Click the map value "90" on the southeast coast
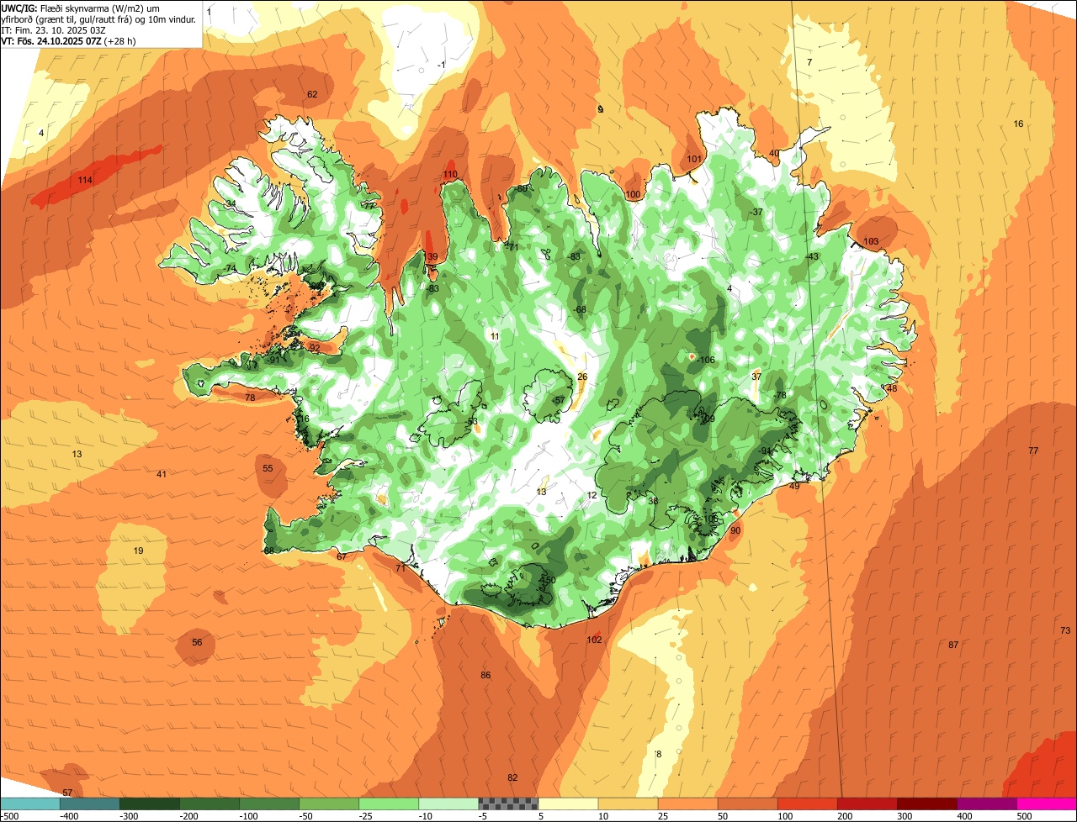1077x822 pixels. [x=735, y=531]
